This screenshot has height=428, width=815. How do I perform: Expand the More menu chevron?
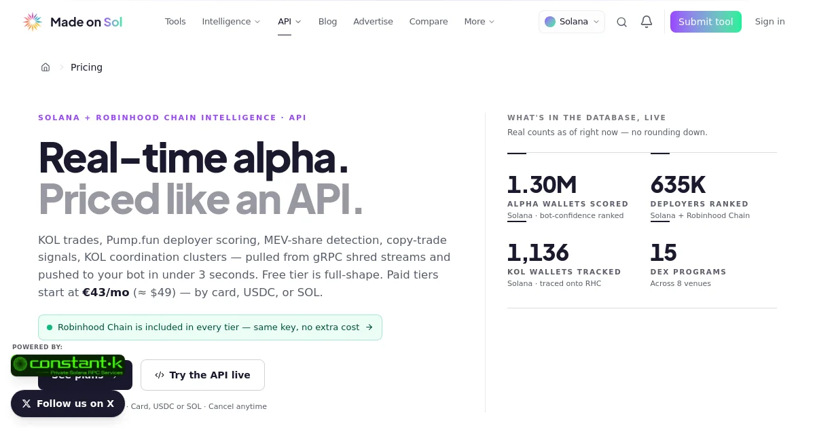492,22
